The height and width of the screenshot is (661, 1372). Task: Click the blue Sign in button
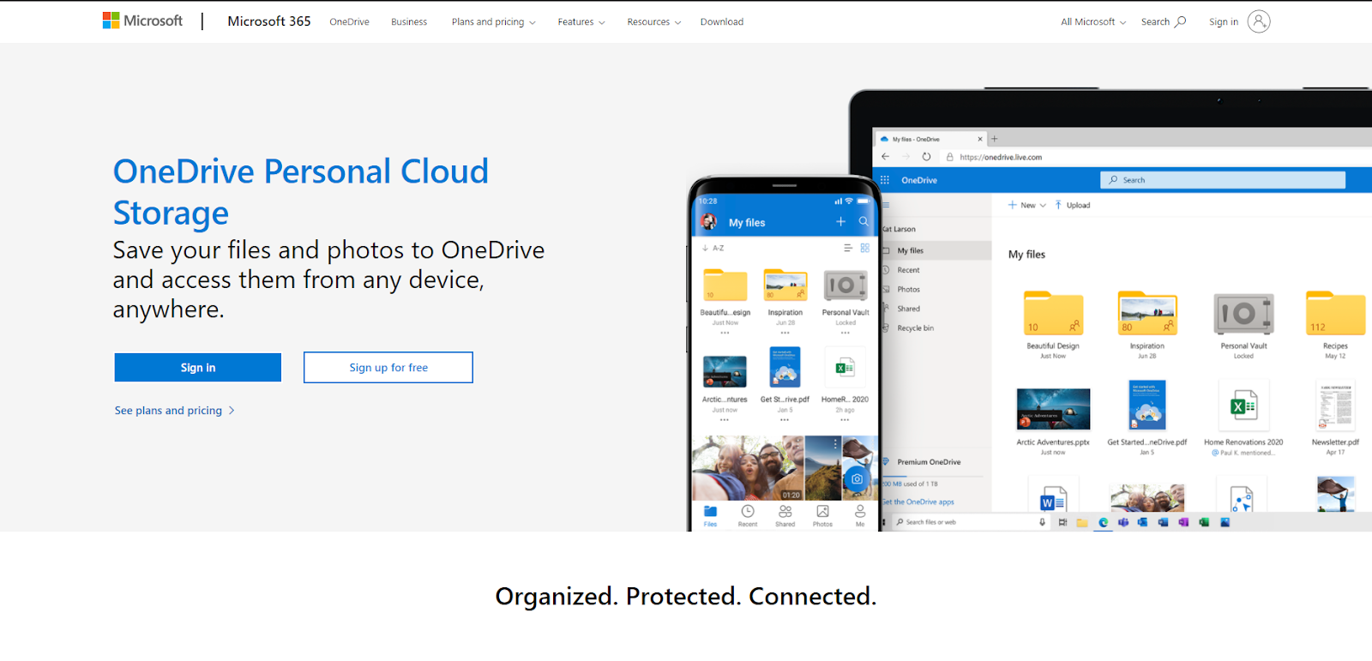click(x=198, y=367)
